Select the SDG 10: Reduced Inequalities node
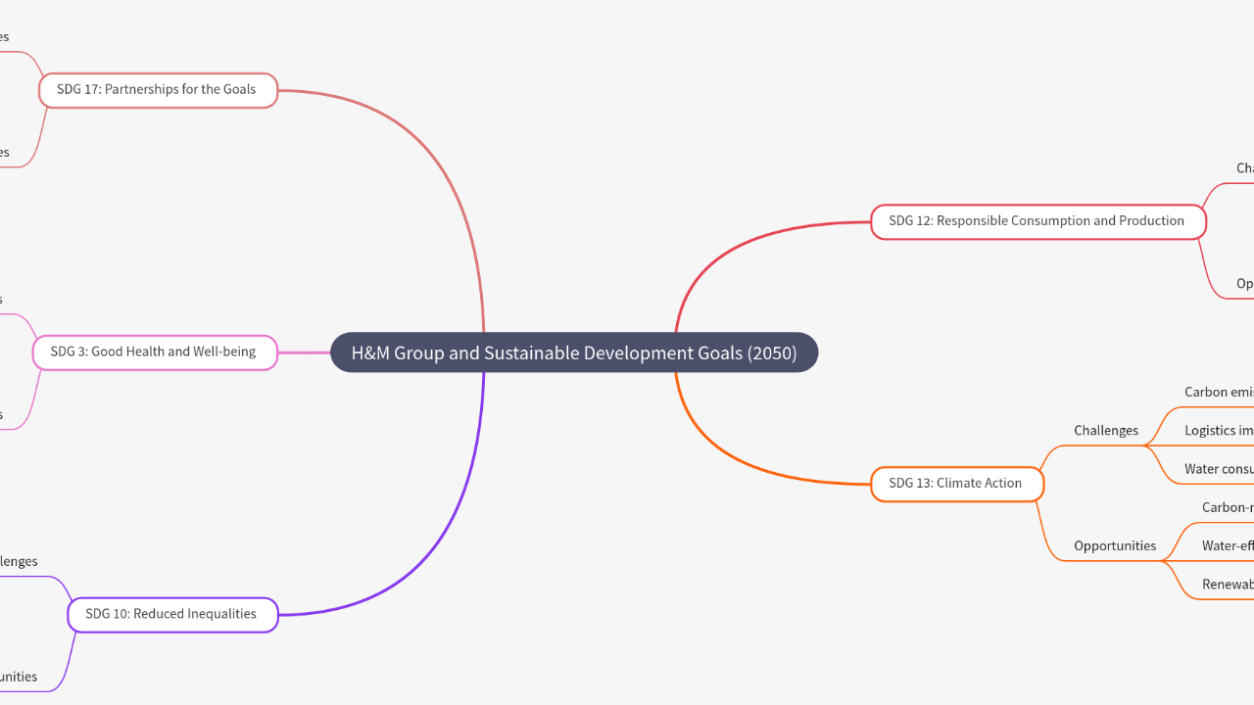The height and width of the screenshot is (705, 1254). click(x=172, y=614)
